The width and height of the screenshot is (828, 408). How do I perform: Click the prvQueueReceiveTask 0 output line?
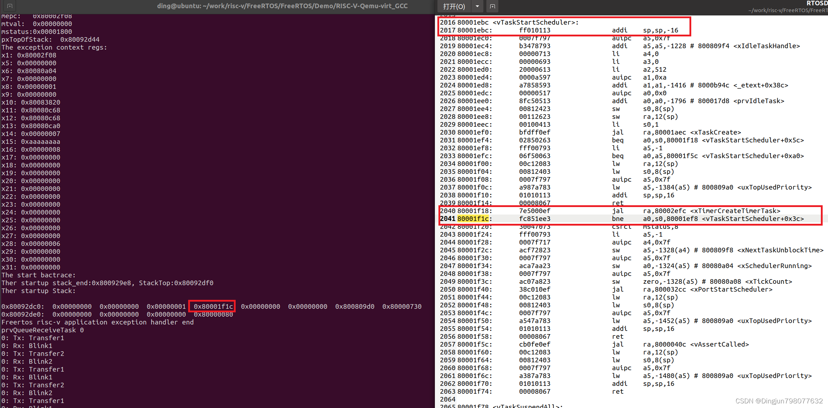42,330
